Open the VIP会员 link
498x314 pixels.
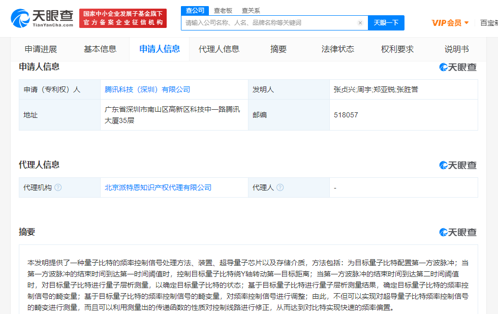point(447,23)
